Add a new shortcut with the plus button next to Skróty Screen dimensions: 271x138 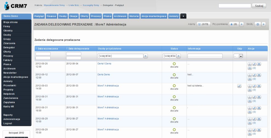[264, 24]
